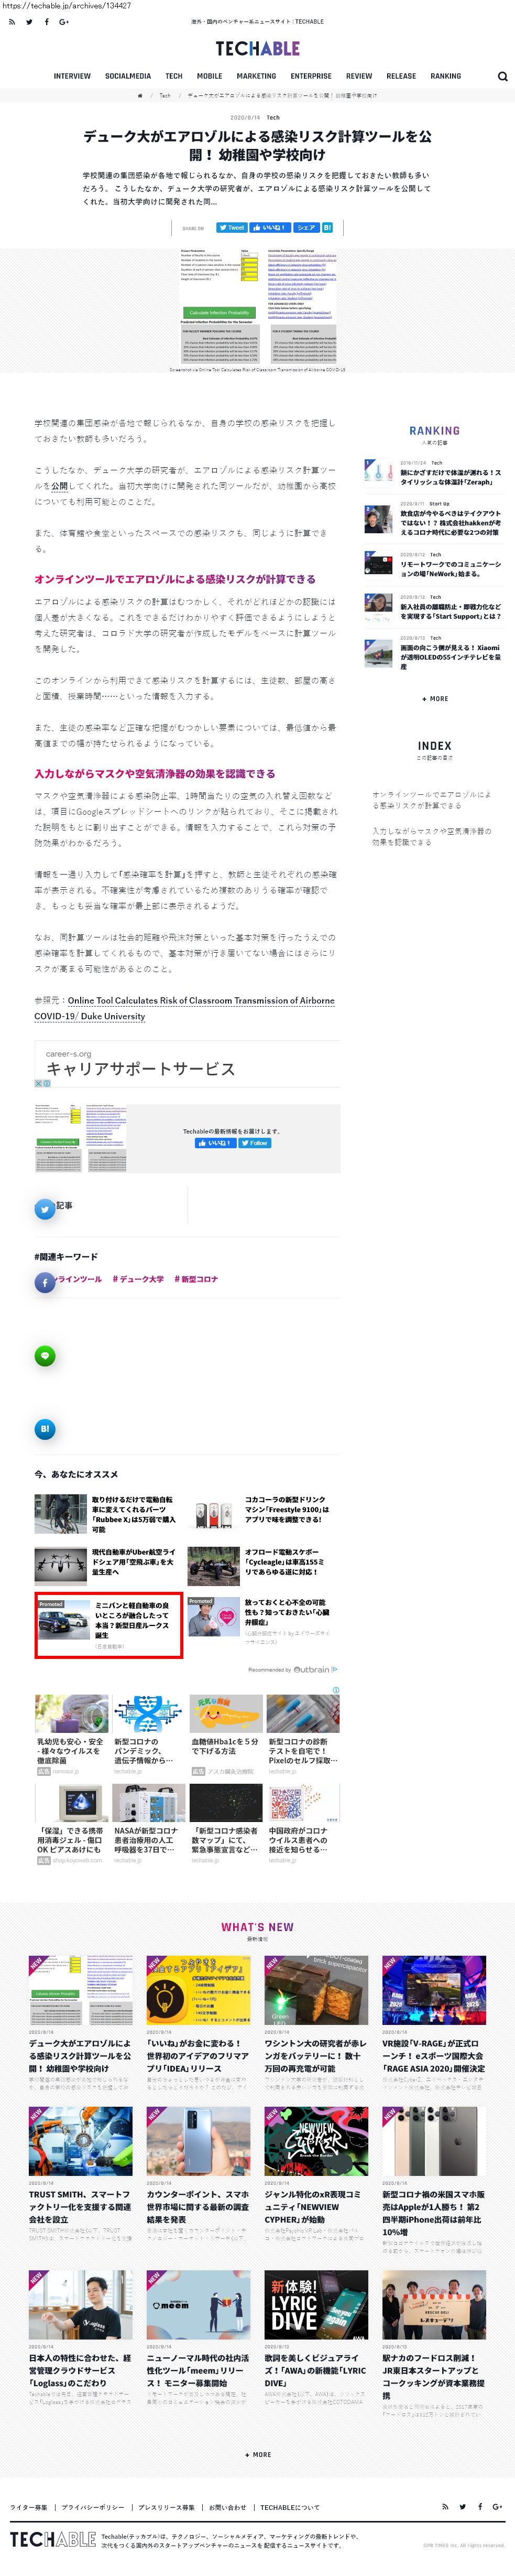This screenshot has height=2576, width=515.
Task: Open RANKING menu item
Action: point(446,76)
